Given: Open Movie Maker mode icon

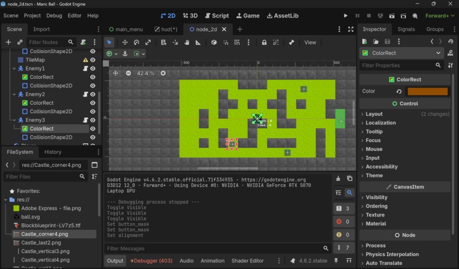Looking at the screenshot, I should click(x=415, y=16).
